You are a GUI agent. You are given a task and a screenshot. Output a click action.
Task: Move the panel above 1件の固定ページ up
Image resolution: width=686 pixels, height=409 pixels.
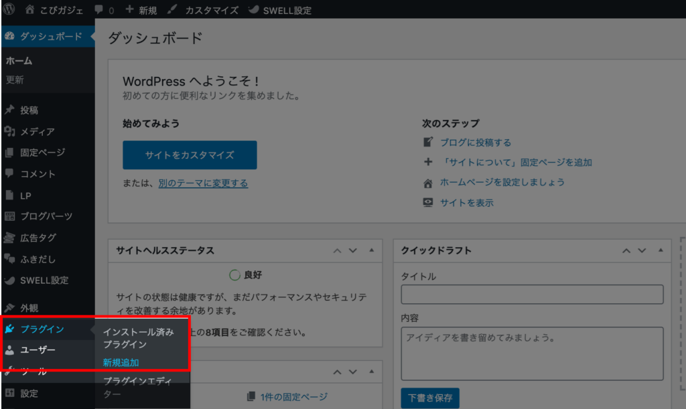pyautogui.click(x=337, y=372)
